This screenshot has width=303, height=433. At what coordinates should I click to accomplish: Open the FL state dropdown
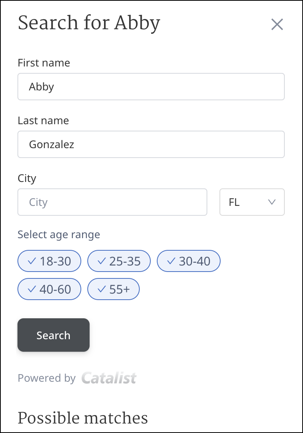252,202
